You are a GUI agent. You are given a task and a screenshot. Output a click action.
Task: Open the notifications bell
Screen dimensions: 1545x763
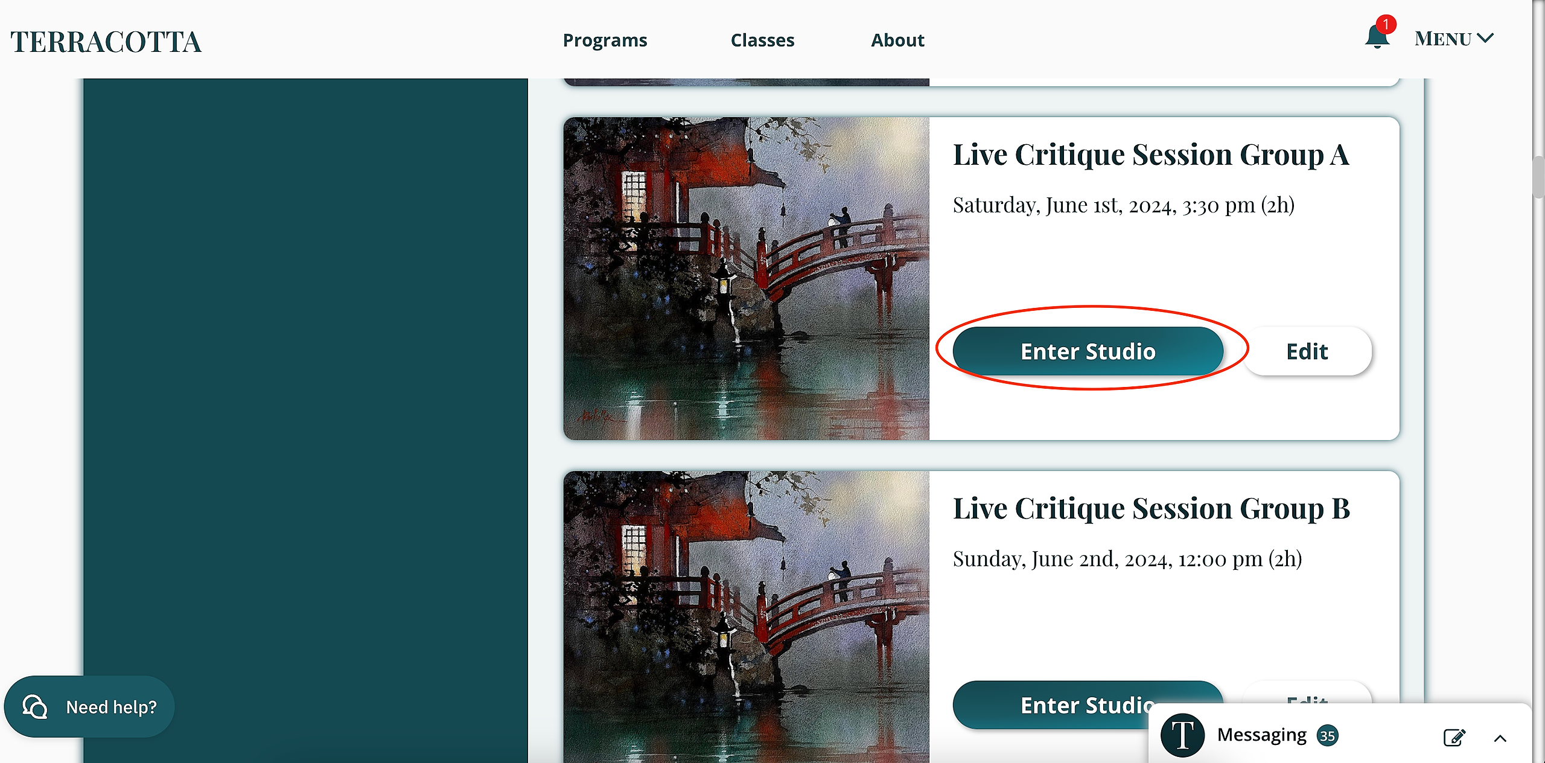click(x=1377, y=36)
